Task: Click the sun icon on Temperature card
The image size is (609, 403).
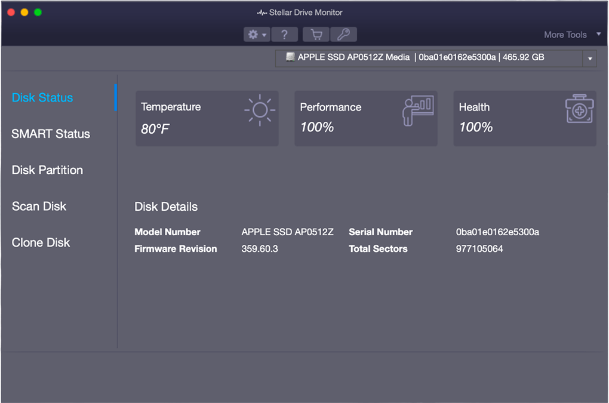Action: coord(260,110)
